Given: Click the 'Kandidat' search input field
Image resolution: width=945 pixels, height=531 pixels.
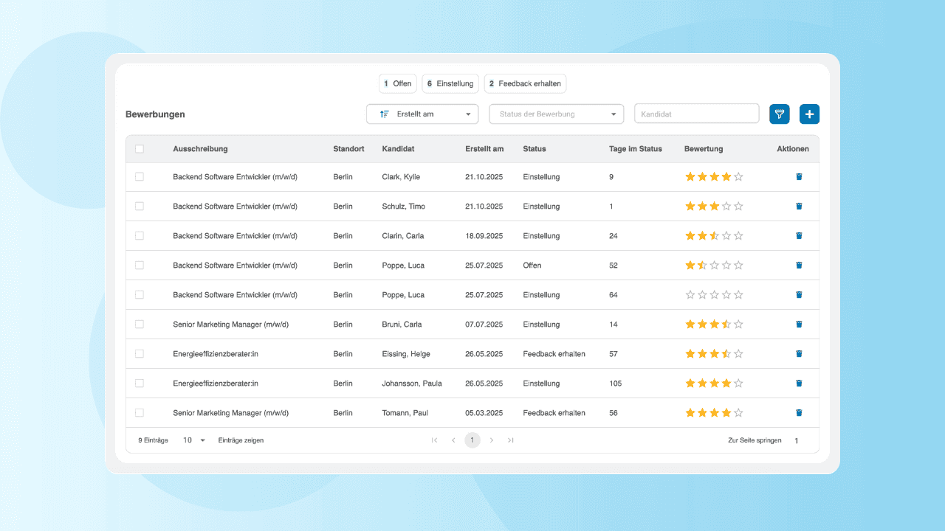Looking at the screenshot, I should point(696,114).
